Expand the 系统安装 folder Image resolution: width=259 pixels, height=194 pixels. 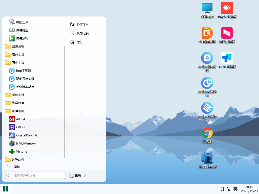18,95
